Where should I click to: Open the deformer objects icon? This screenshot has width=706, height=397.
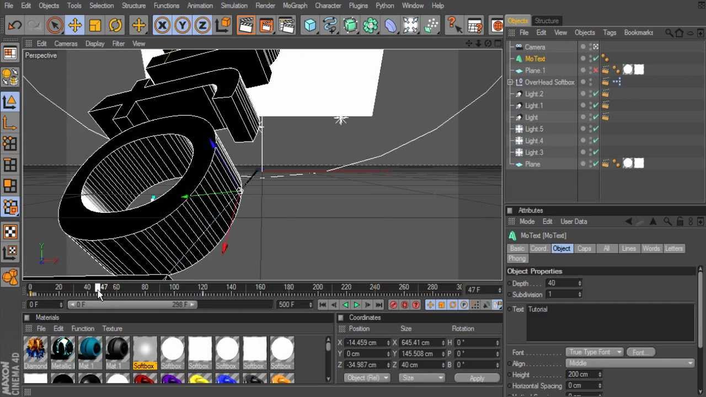[x=391, y=25]
